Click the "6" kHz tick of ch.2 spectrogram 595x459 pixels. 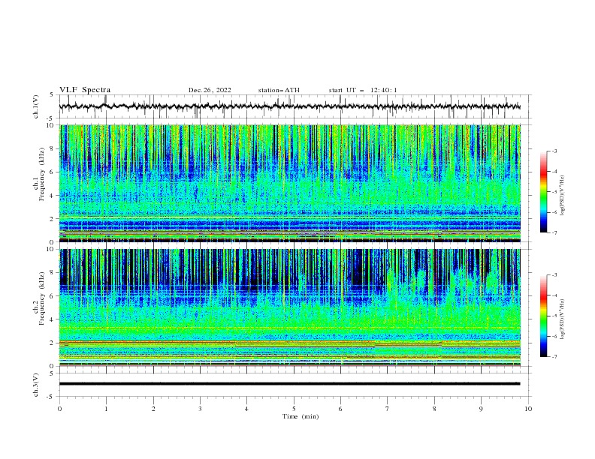(52, 296)
